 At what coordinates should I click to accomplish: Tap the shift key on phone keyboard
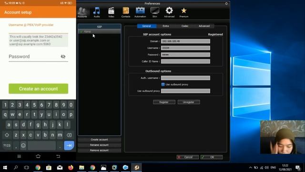pyautogui.click(x=7, y=135)
